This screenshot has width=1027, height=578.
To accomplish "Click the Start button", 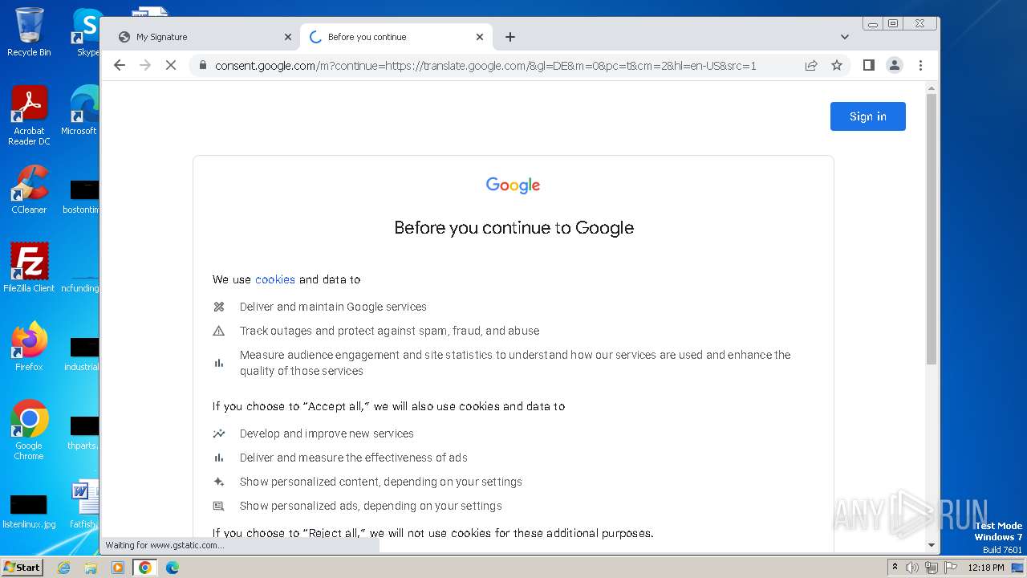I will (x=22, y=567).
